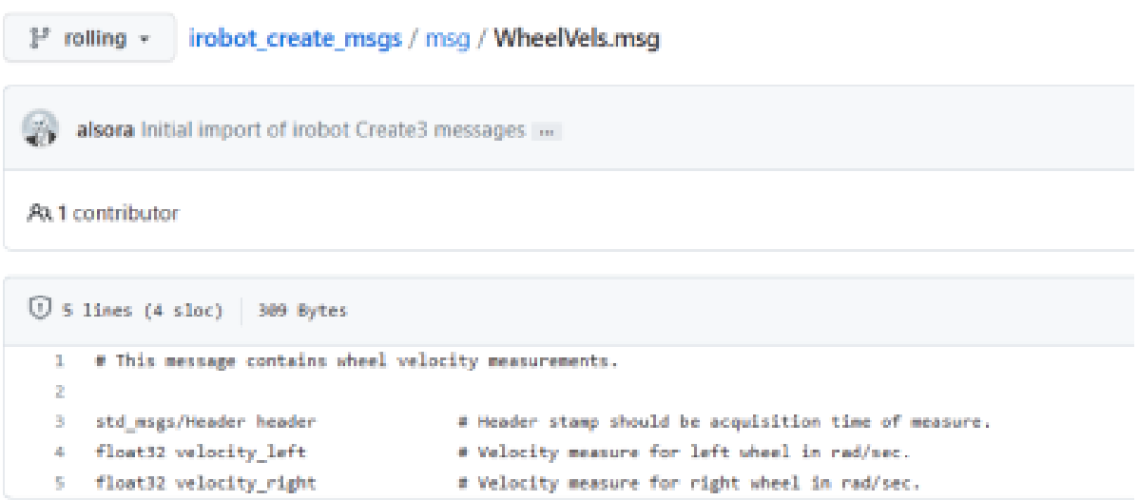1139x500 pixels.
Task: Select line number 1
Action: click(60, 360)
